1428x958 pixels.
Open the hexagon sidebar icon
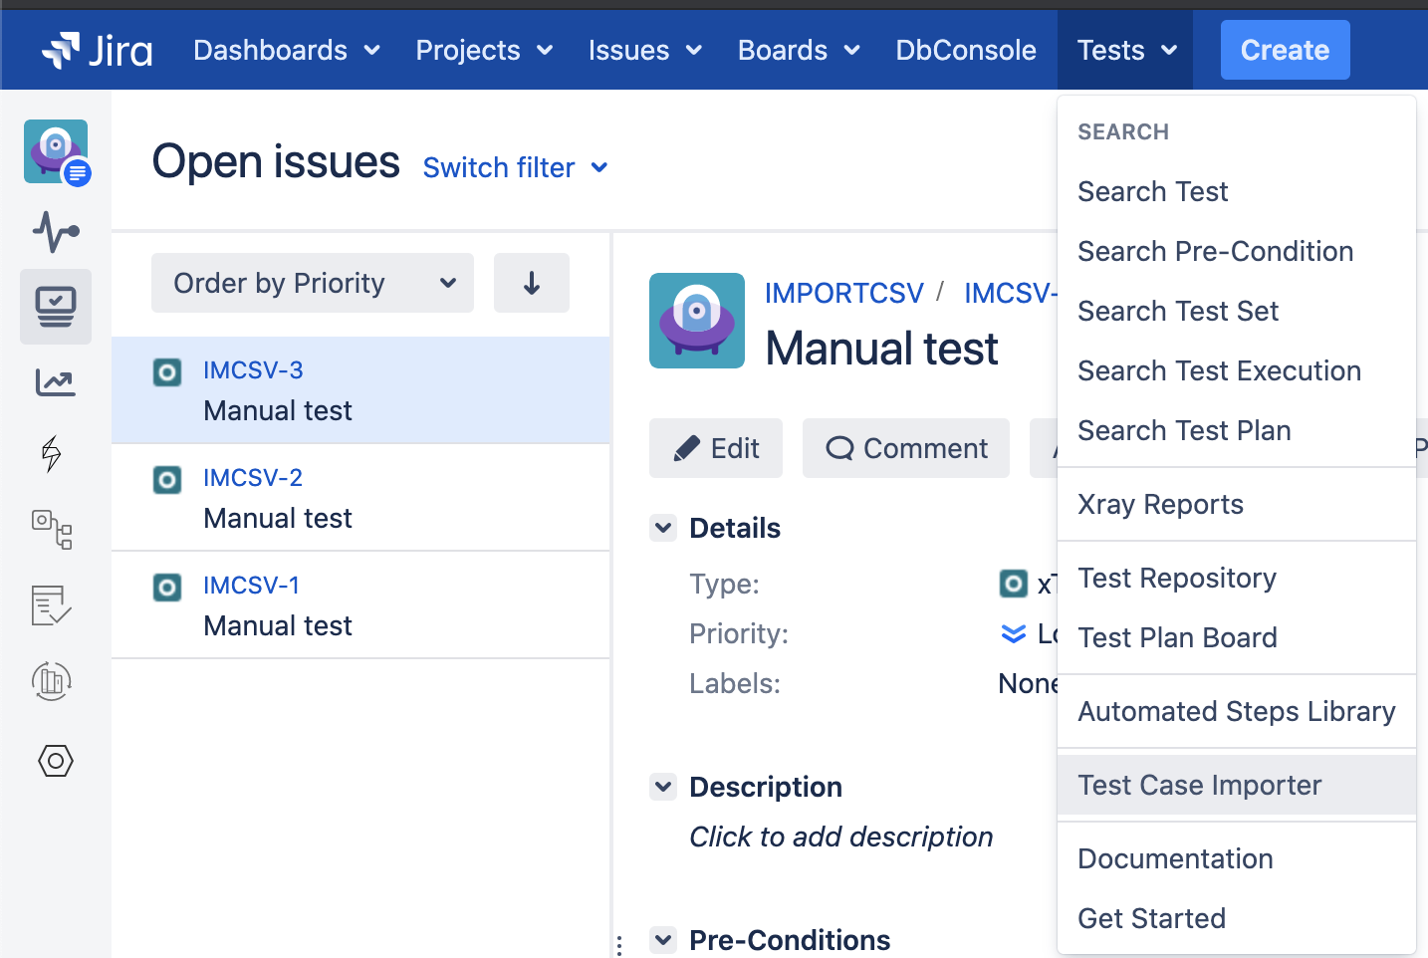point(56,761)
